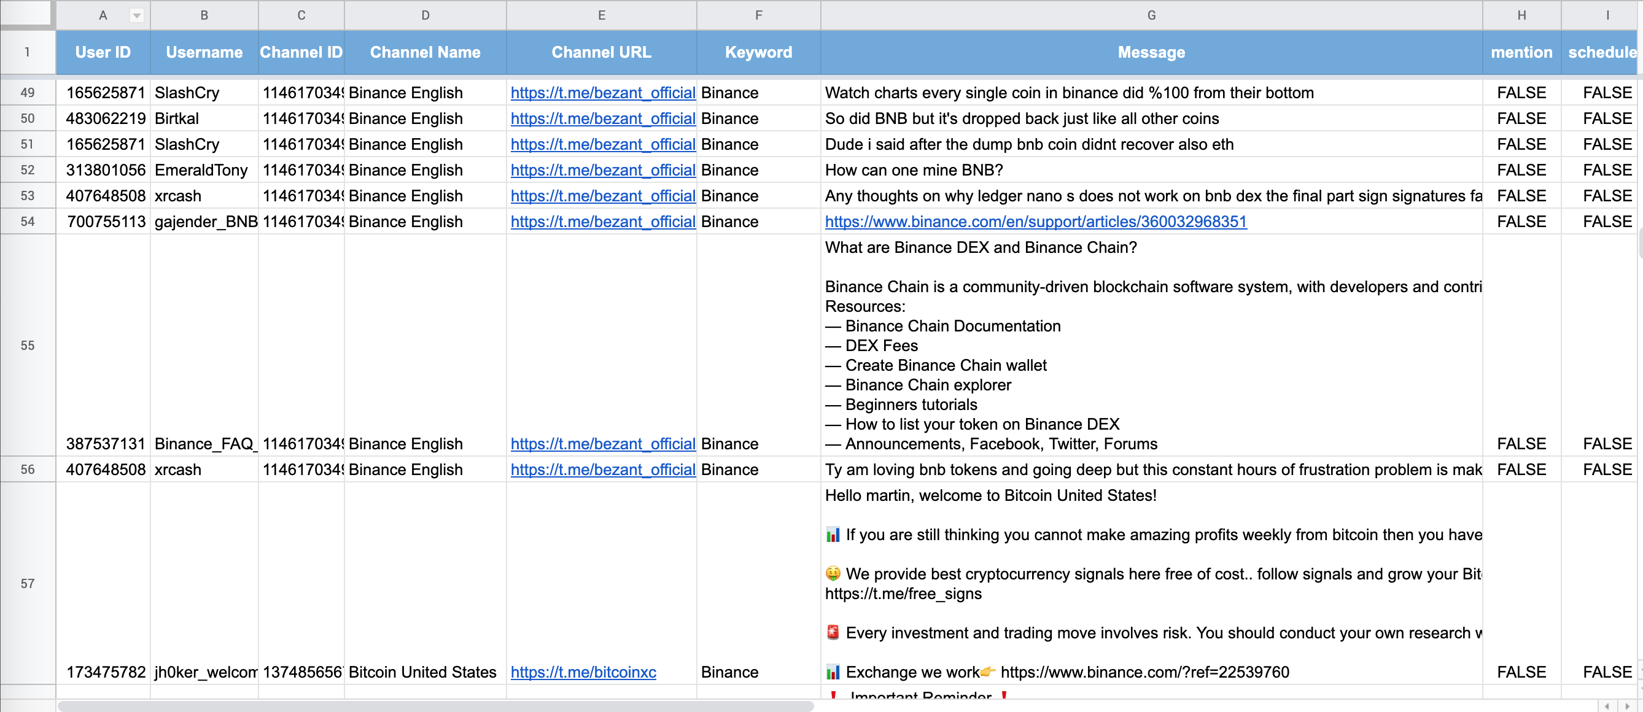
Task: Click the select-all corner box
Action: coord(27,14)
